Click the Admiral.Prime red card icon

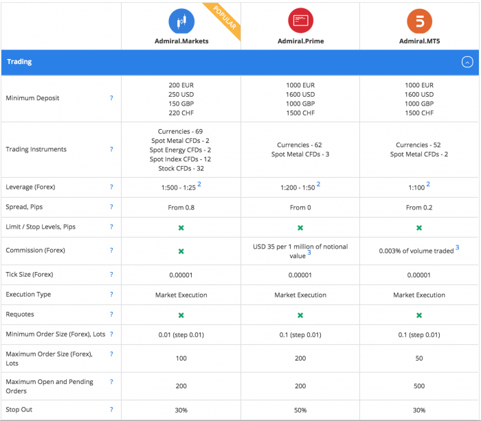[300, 21]
